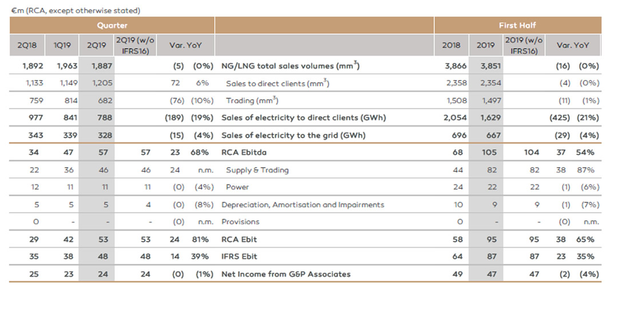Select the 2Q19 (w/o IFRS16) column header

(x=135, y=45)
